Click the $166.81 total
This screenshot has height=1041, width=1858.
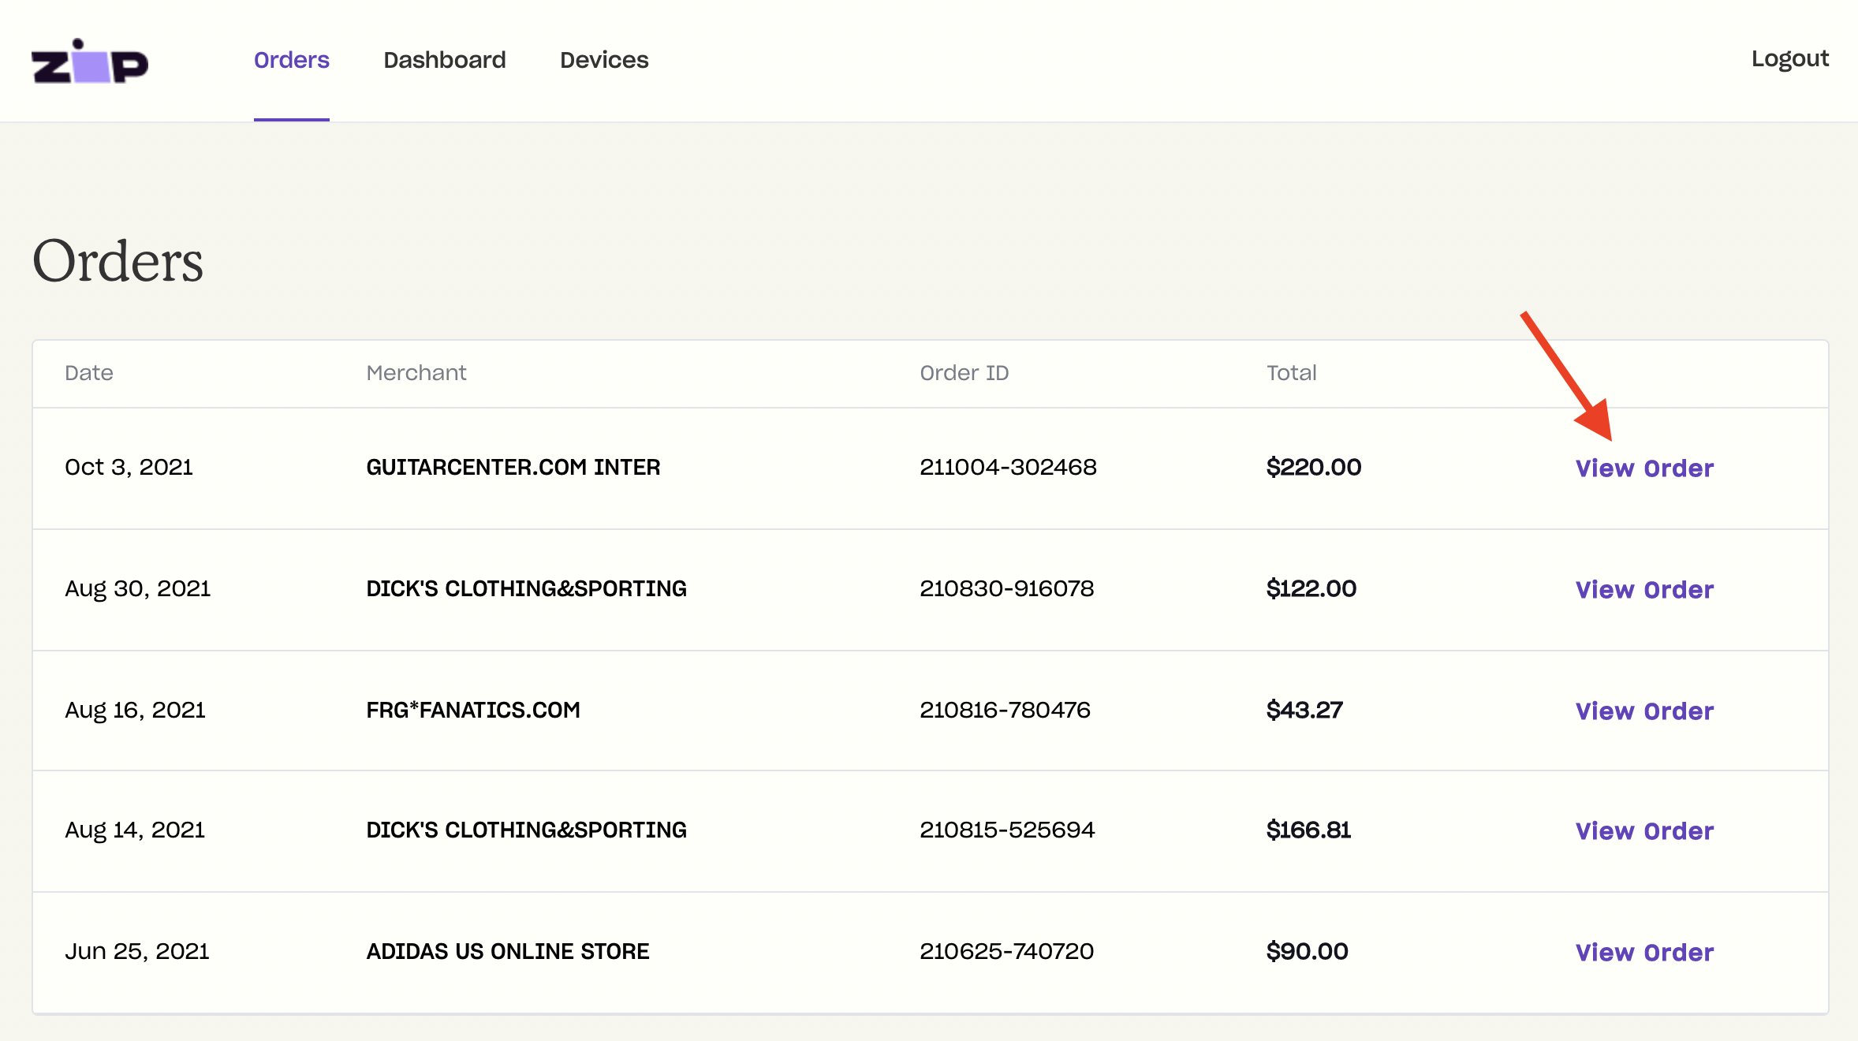(1309, 830)
